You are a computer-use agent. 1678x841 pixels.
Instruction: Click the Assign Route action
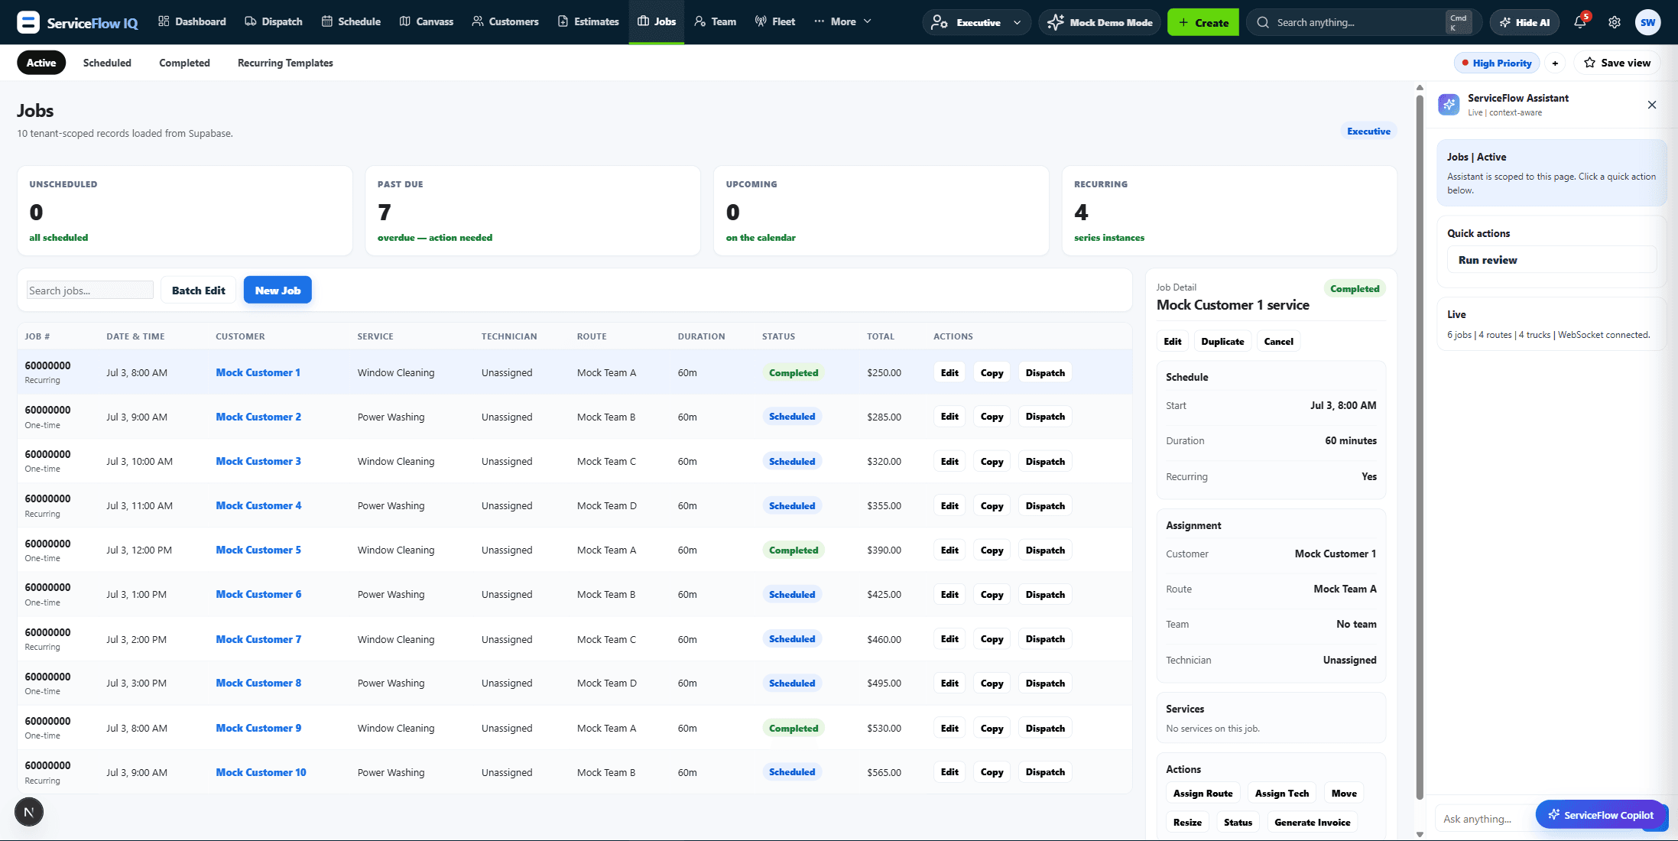pyautogui.click(x=1203, y=794)
